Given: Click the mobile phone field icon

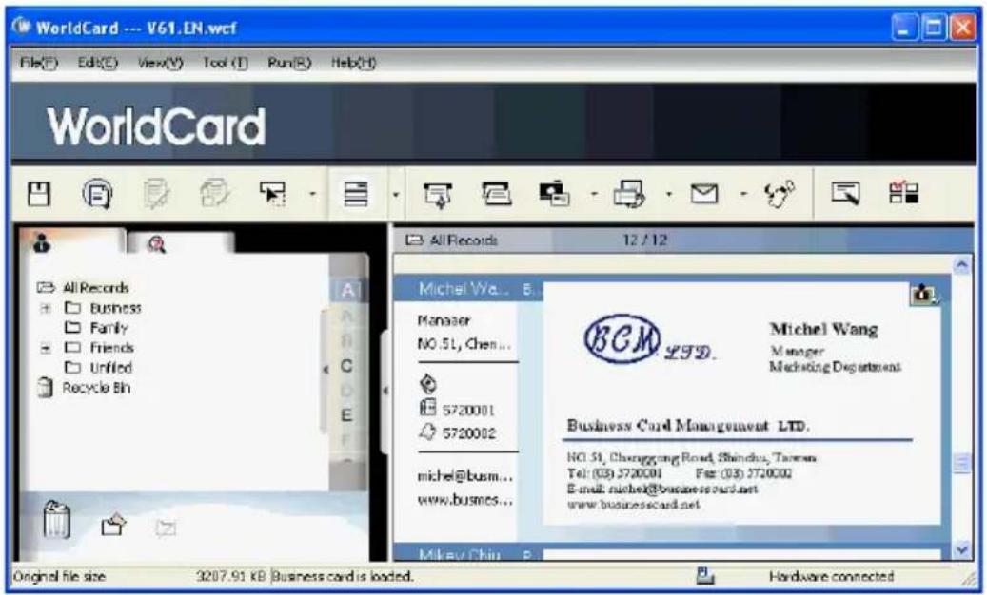Looking at the screenshot, I should click(x=428, y=383).
